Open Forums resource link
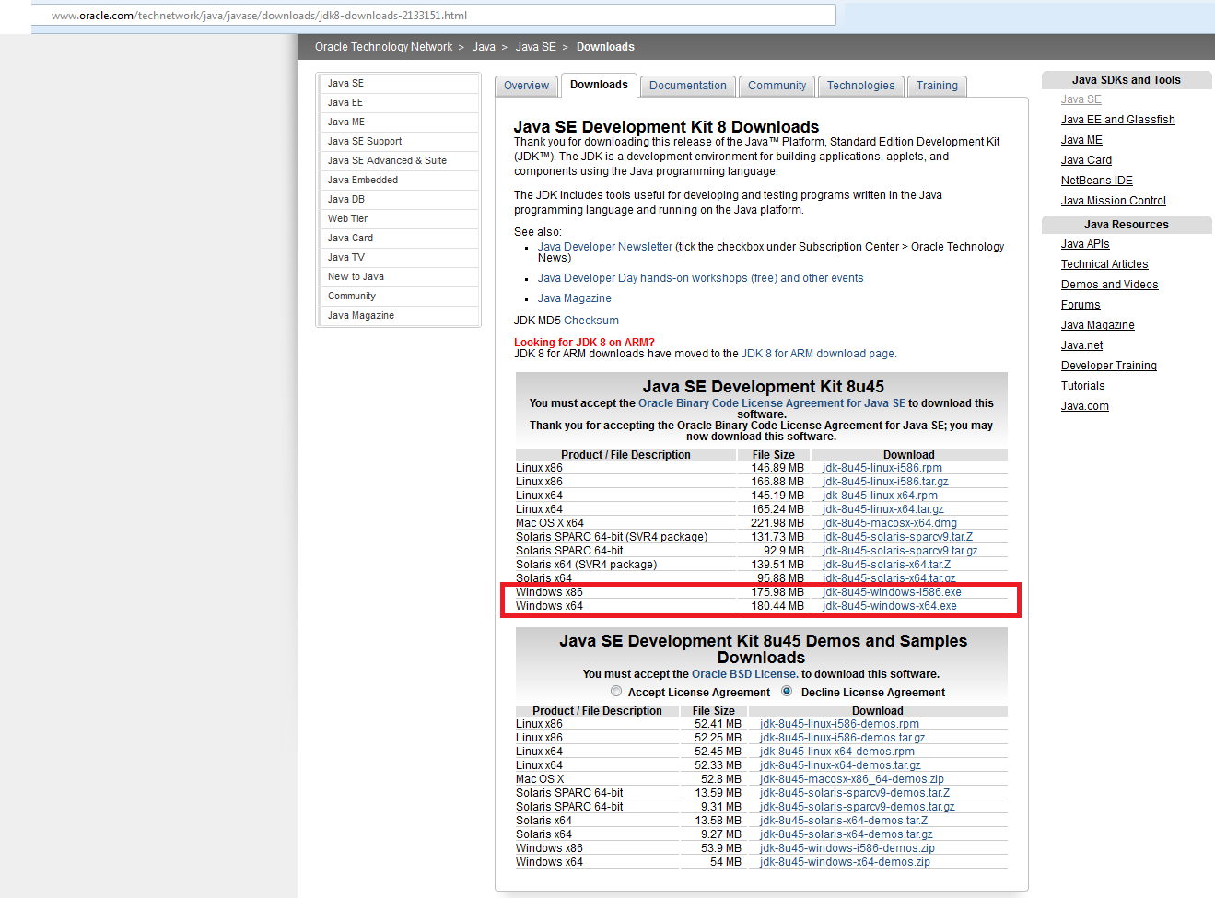 (1081, 305)
